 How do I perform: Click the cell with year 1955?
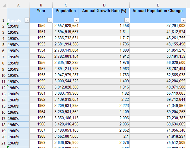[41, 57]
